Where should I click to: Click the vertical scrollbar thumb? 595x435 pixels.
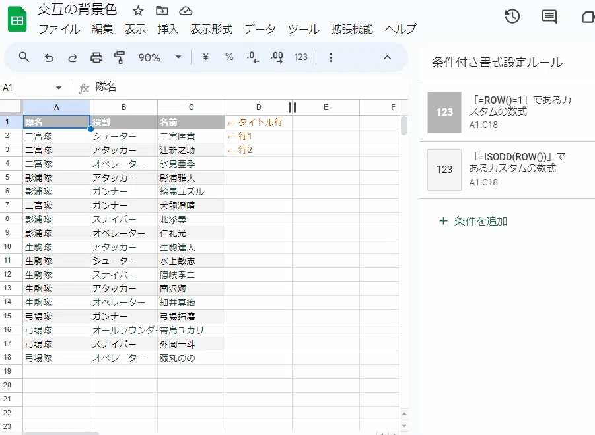[x=404, y=126]
